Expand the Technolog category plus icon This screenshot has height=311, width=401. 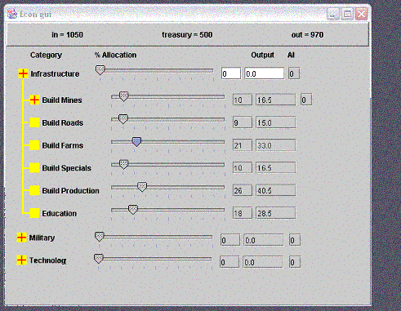[x=21, y=260]
